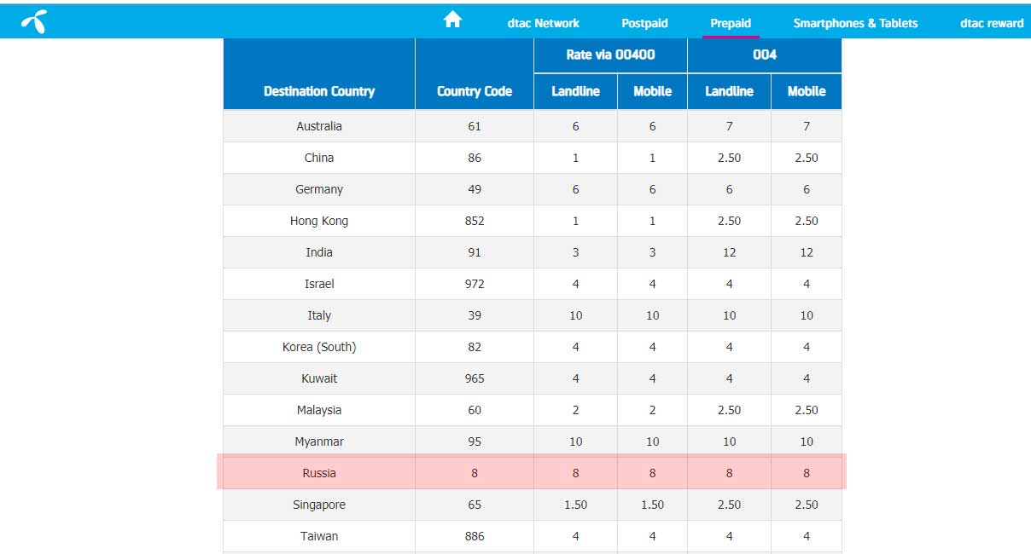The width and height of the screenshot is (1031, 554).
Task: Select the highlighted Russia row
Action: [x=319, y=473]
